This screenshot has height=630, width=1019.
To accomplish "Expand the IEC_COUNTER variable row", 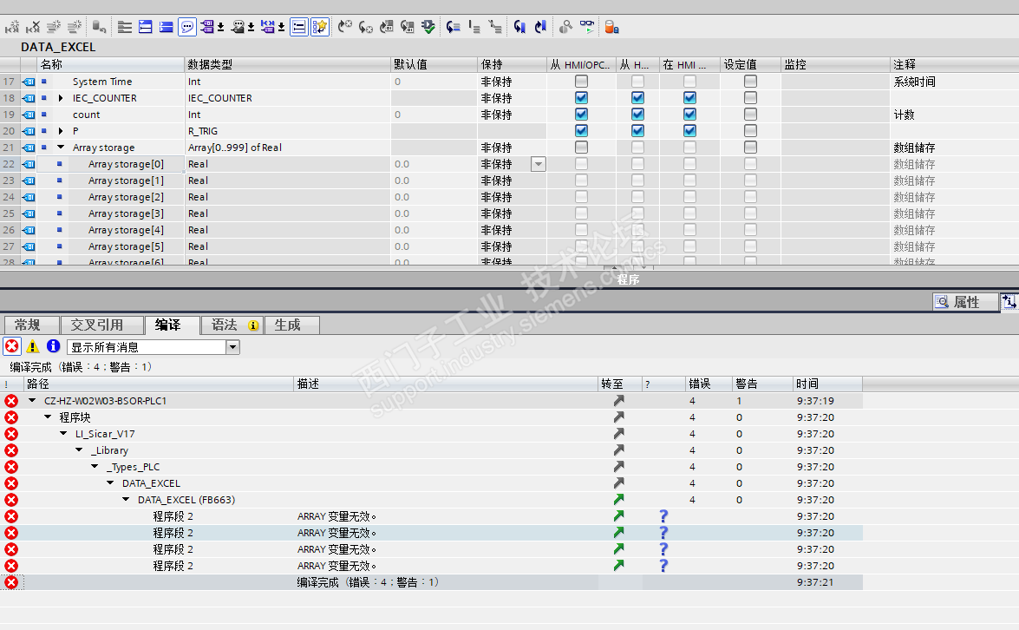I will pos(61,97).
